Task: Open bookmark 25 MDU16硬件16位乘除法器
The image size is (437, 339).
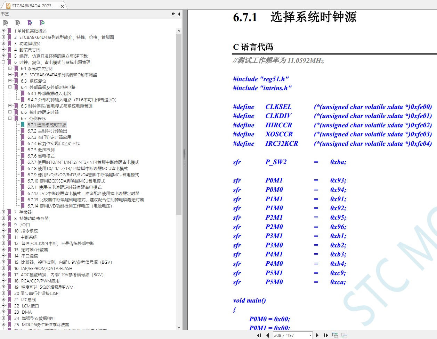Action: pos(41,325)
